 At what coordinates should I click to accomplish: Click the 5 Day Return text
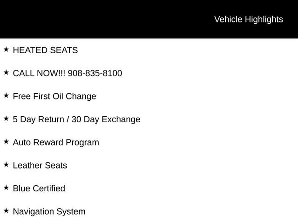pos(38,119)
